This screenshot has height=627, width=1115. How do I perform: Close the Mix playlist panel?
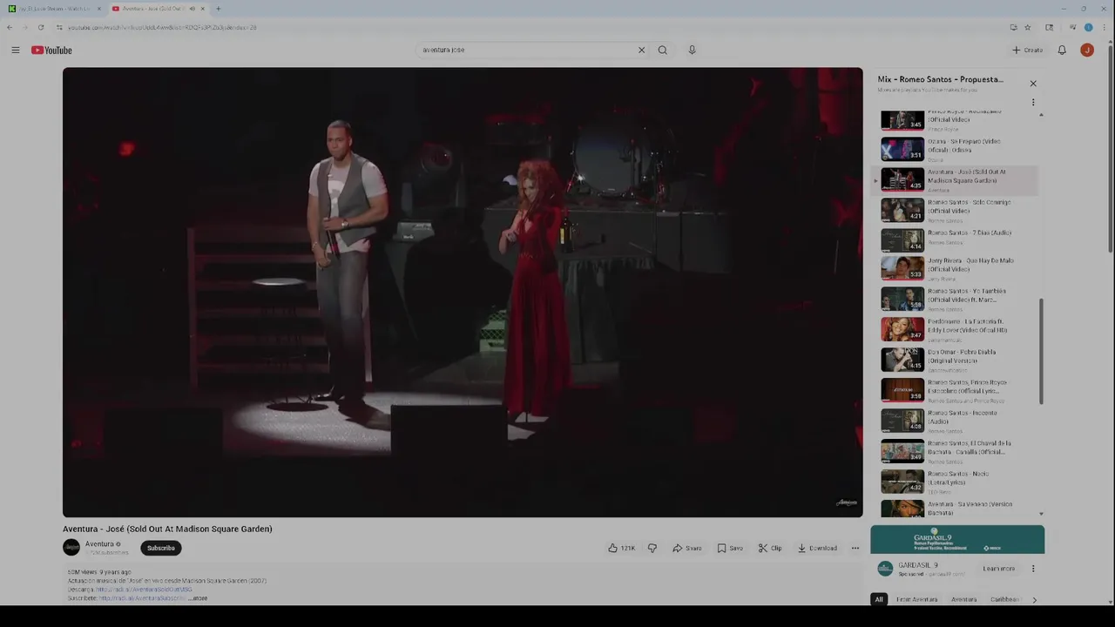tap(1033, 84)
